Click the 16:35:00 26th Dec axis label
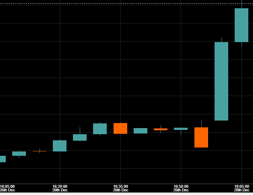 pos(120,188)
